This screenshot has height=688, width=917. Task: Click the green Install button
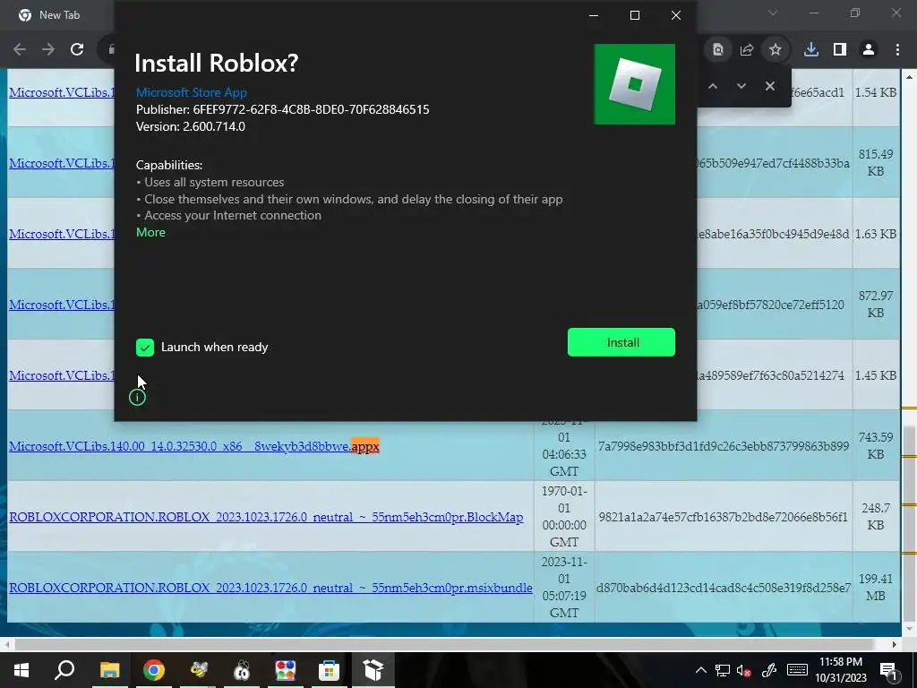(621, 342)
